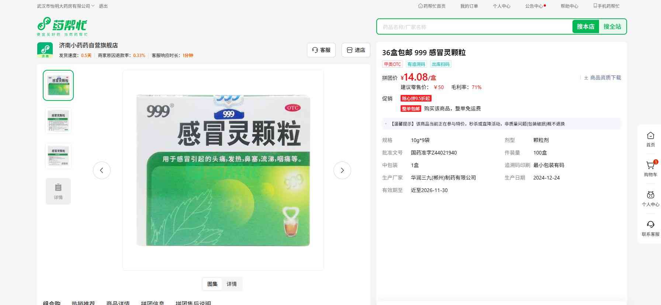Select the 图集 view toggle
The width and height of the screenshot is (661, 305).
pos(212,284)
